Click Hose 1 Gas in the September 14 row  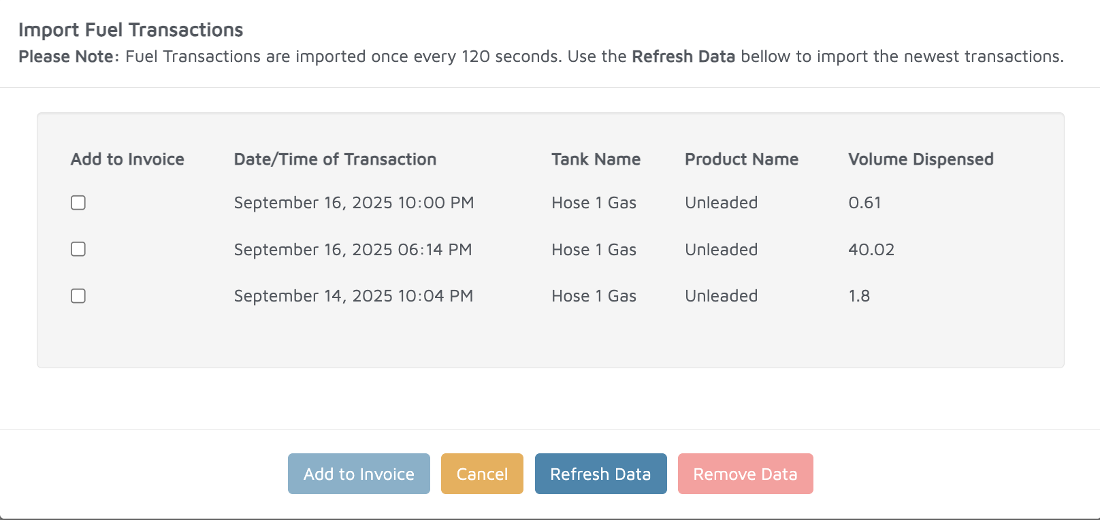pyautogui.click(x=594, y=296)
